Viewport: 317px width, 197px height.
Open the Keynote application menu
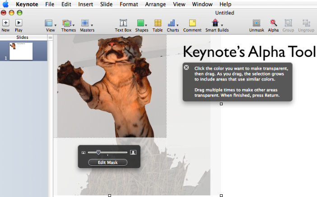[27, 4]
